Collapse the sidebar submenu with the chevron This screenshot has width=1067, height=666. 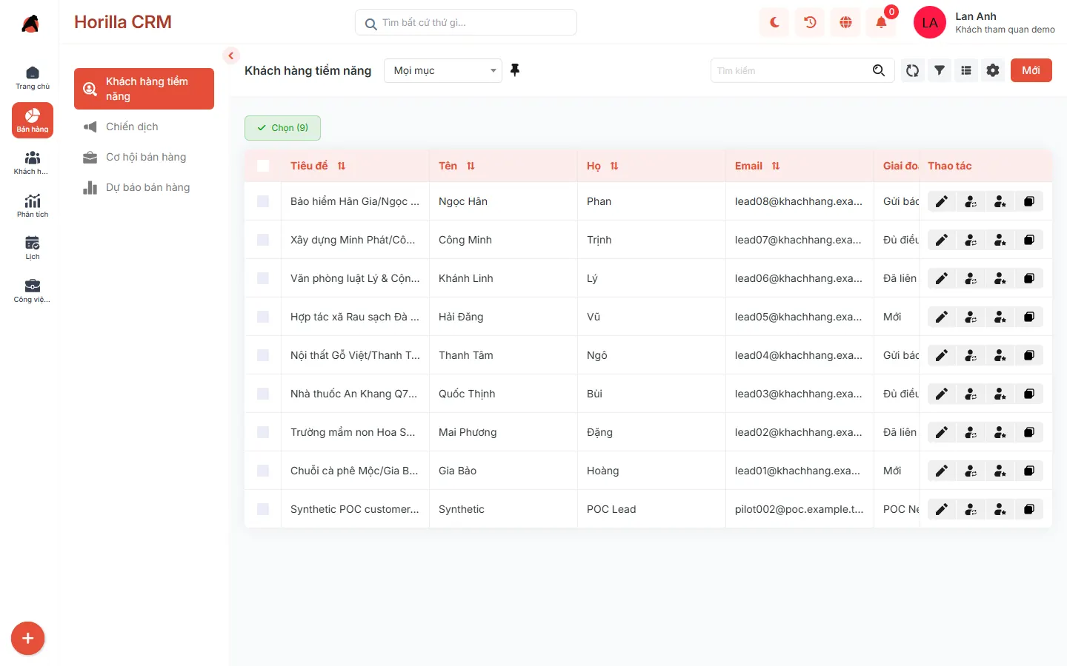[x=231, y=55]
